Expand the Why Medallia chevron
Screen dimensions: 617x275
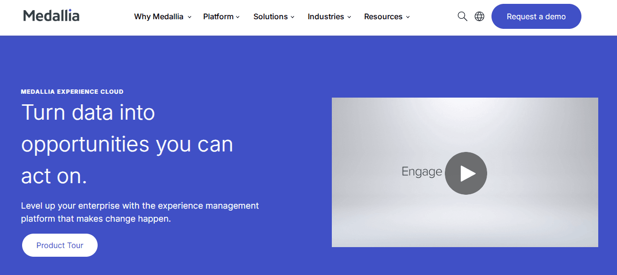[189, 17]
